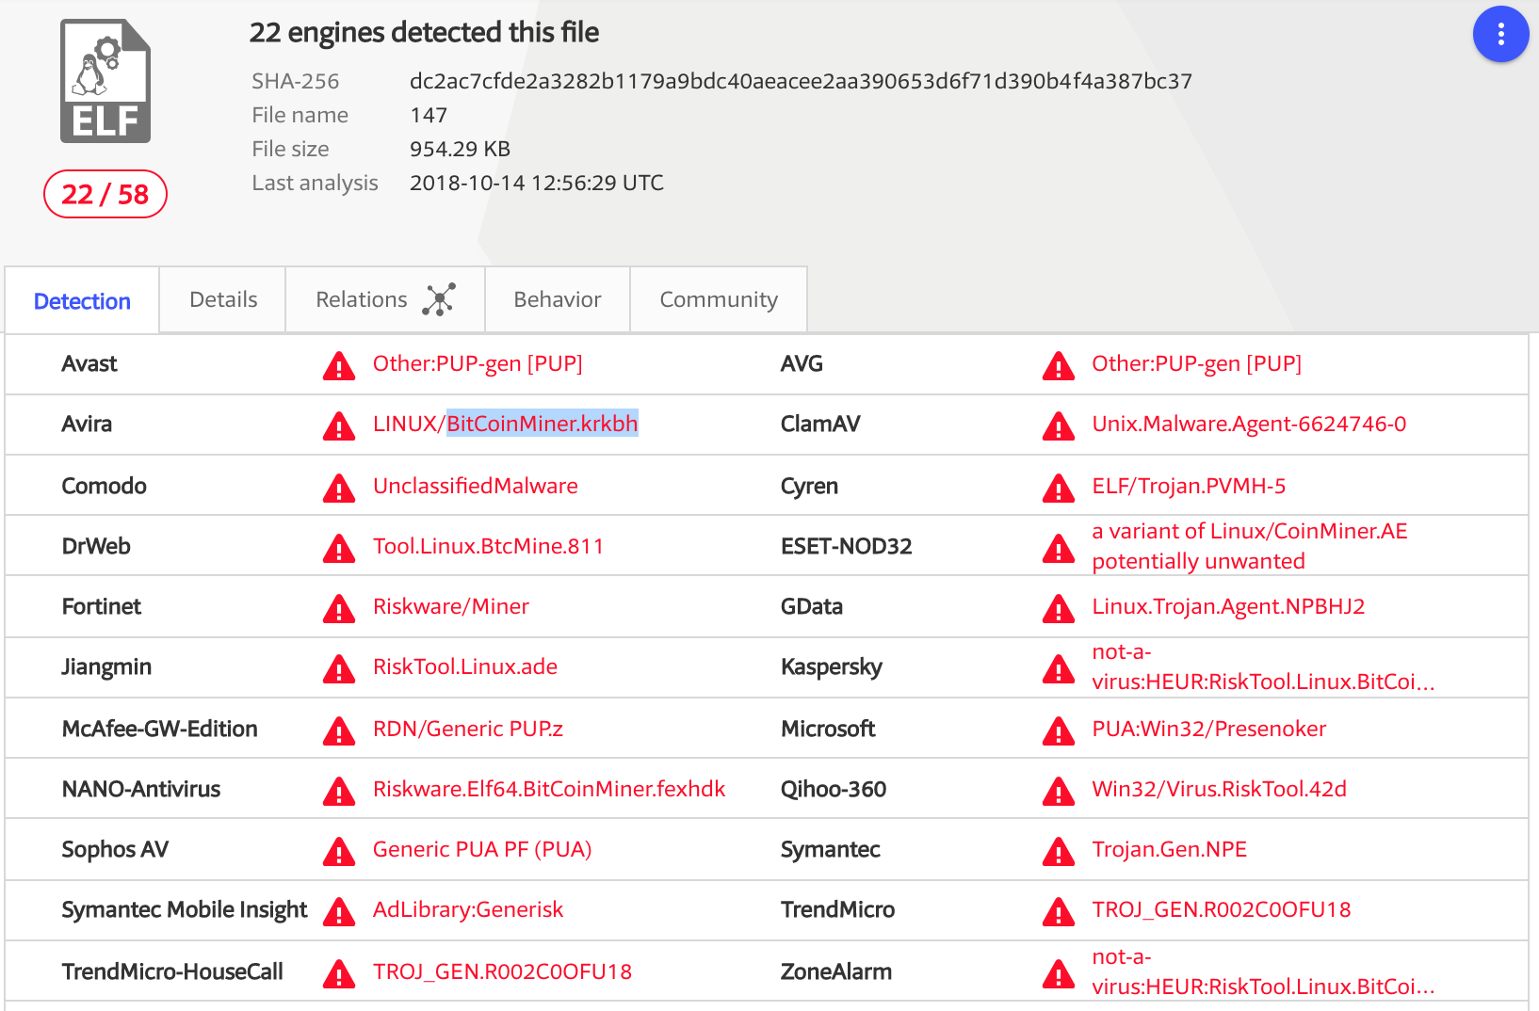
Task: Click the SHA-256 hash value
Action: [801, 81]
